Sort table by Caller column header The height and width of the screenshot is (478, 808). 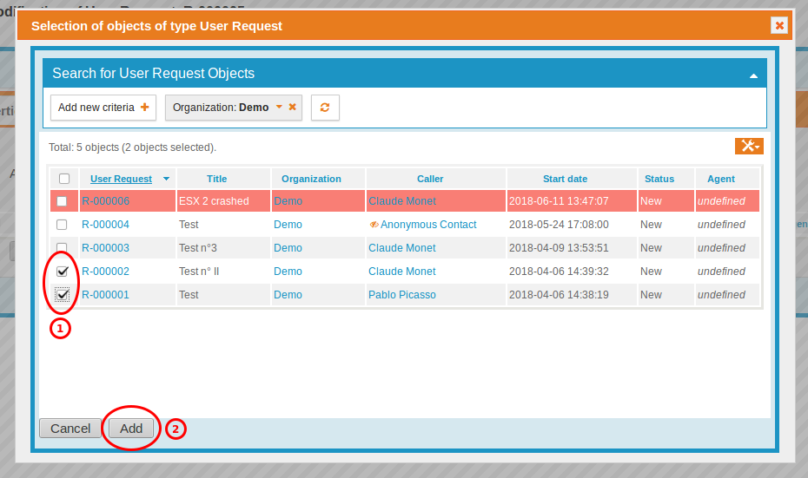coord(429,179)
